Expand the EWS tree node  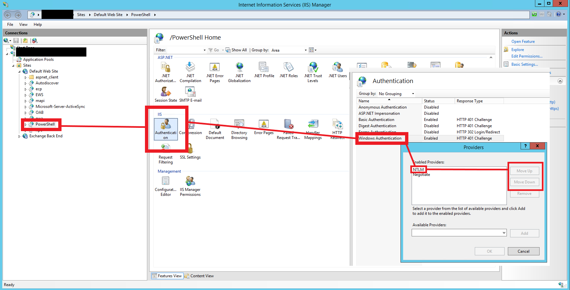pyautogui.click(x=26, y=95)
